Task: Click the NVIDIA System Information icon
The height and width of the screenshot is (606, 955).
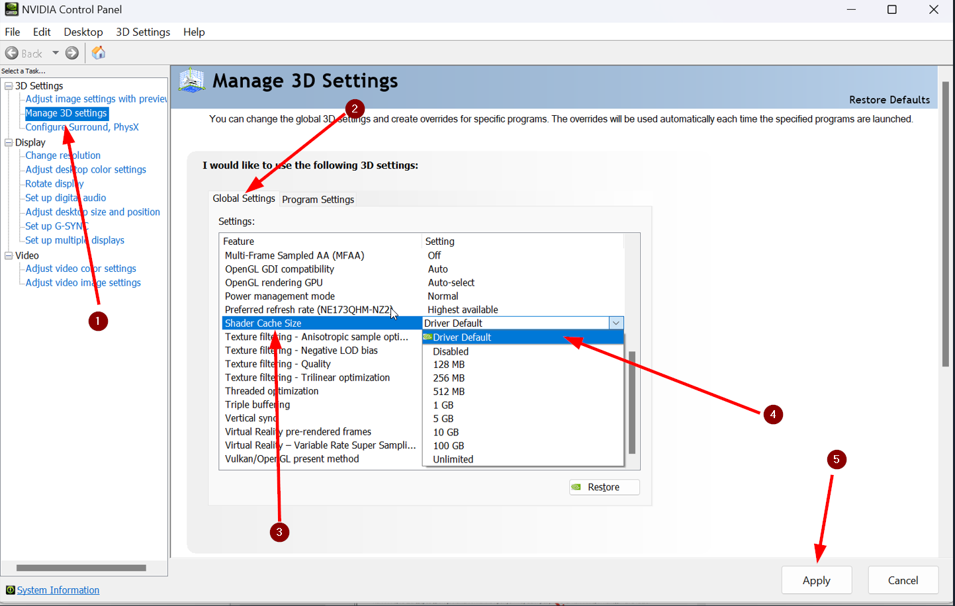Action: tap(10, 590)
